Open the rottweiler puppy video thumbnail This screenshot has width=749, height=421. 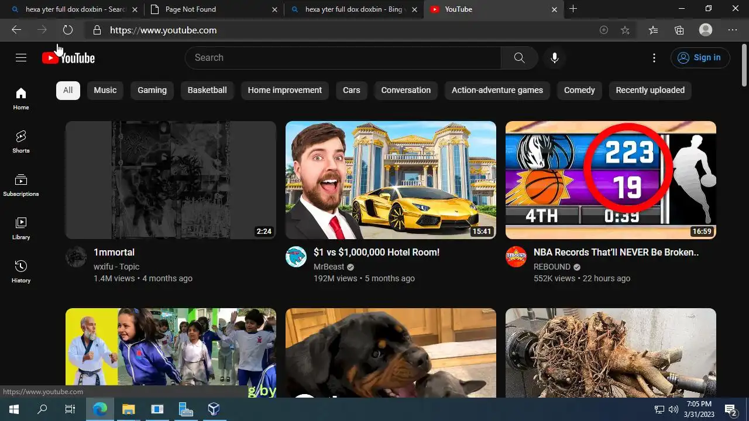391,353
